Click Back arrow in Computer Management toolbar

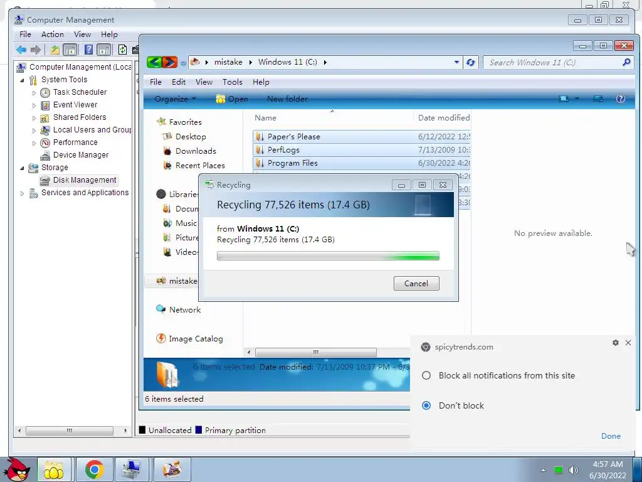pos(21,50)
